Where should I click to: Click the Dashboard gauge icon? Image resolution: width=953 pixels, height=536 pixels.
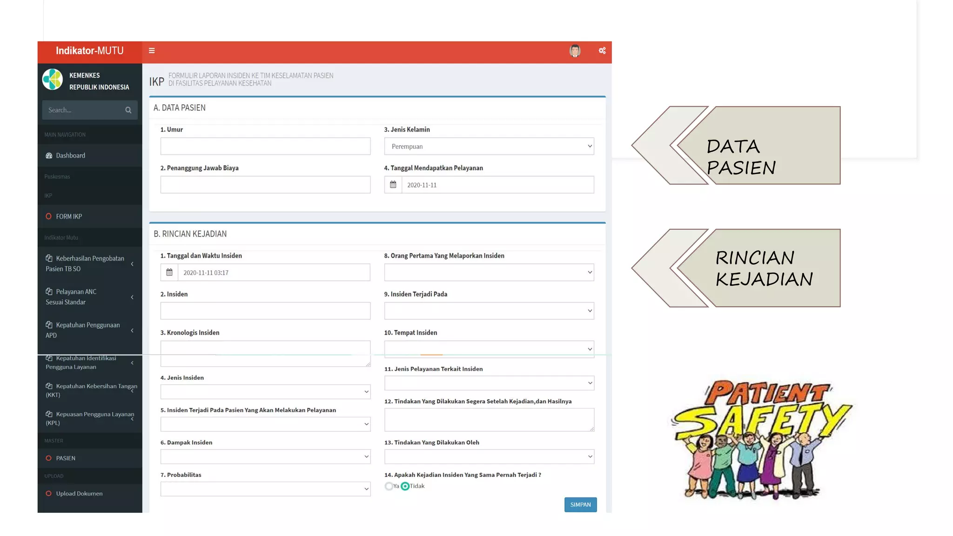tap(49, 155)
